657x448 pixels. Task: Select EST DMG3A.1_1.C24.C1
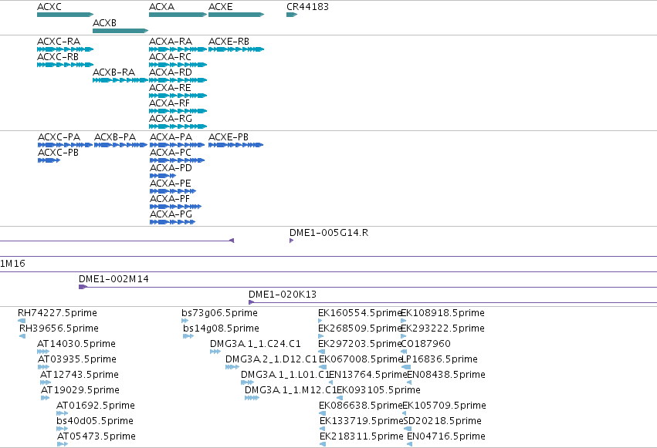click(x=215, y=352)
